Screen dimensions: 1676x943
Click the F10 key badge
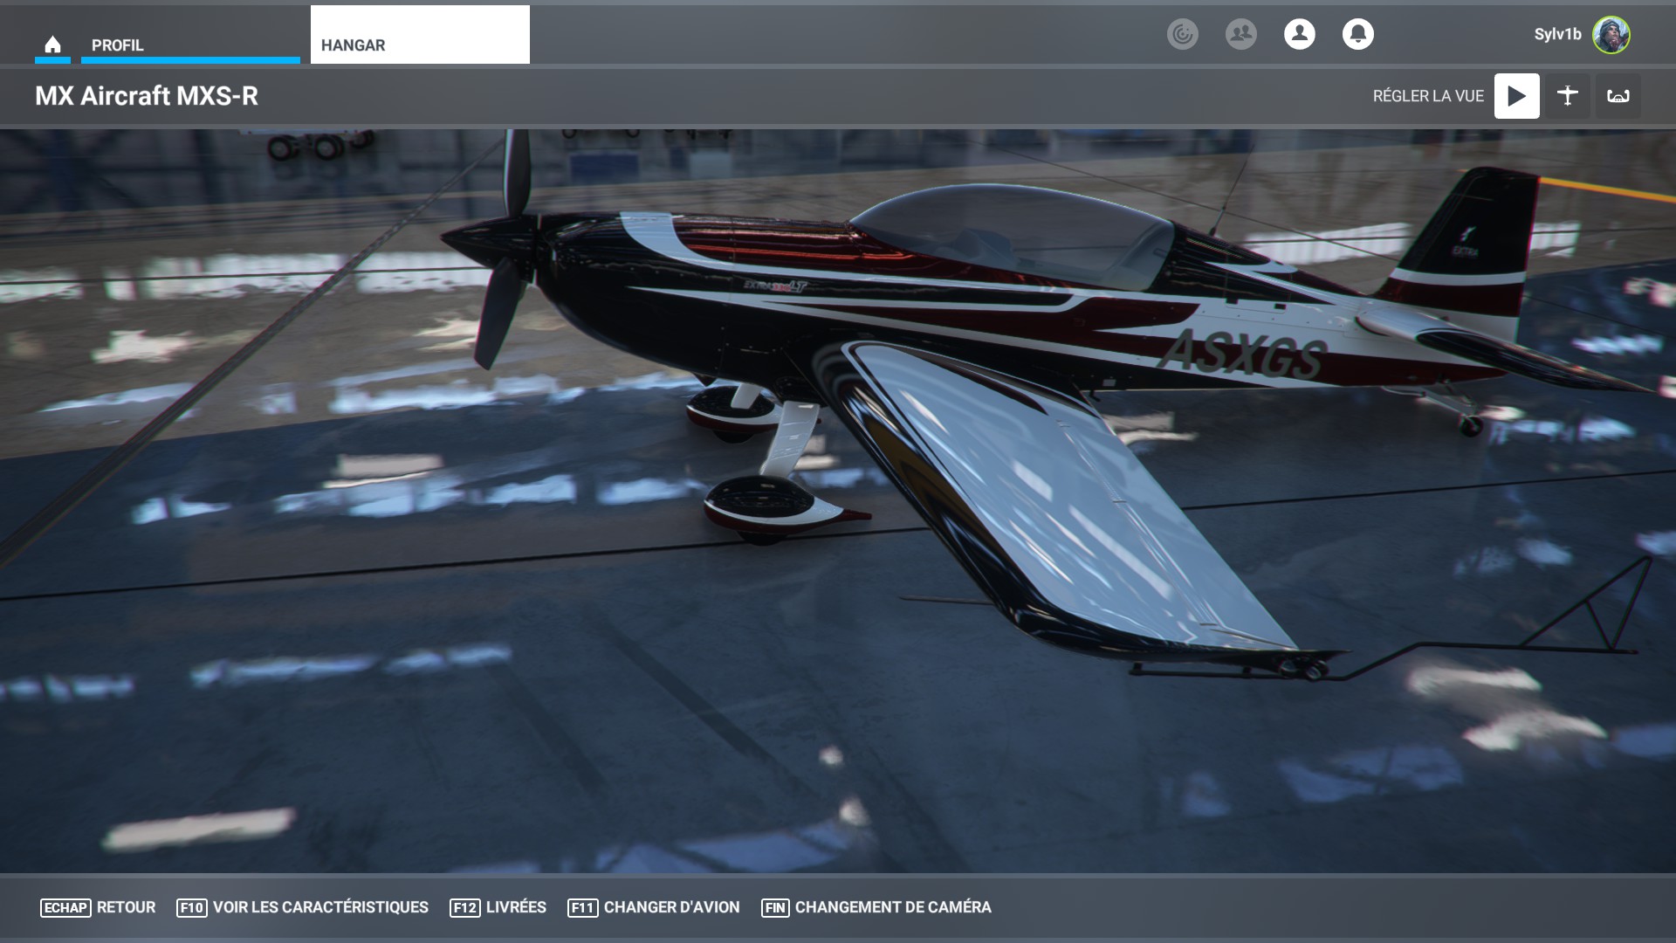(x=191, y=908)
